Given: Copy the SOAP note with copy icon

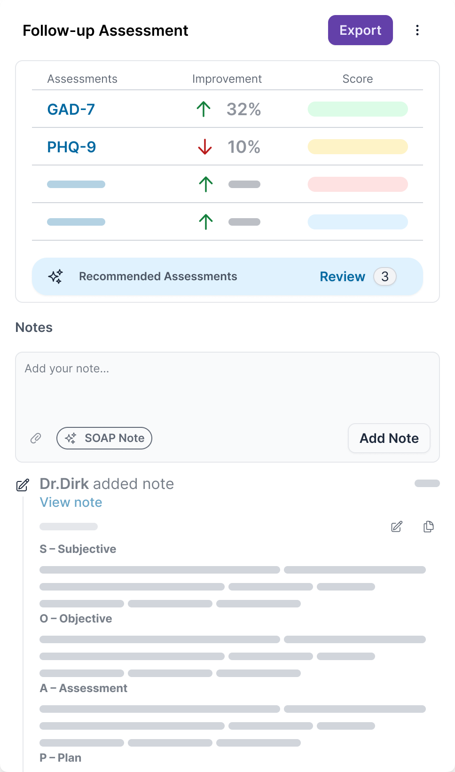Looking at the screenshot, I should coord(428,527).
